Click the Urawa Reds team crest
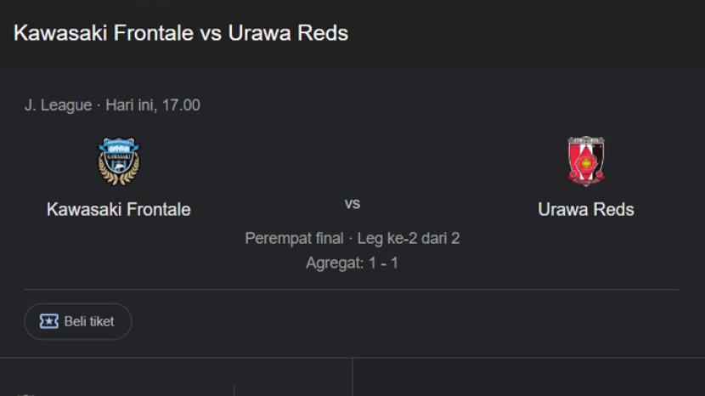This screenshot has height=396, width=705. click(586, 161)
